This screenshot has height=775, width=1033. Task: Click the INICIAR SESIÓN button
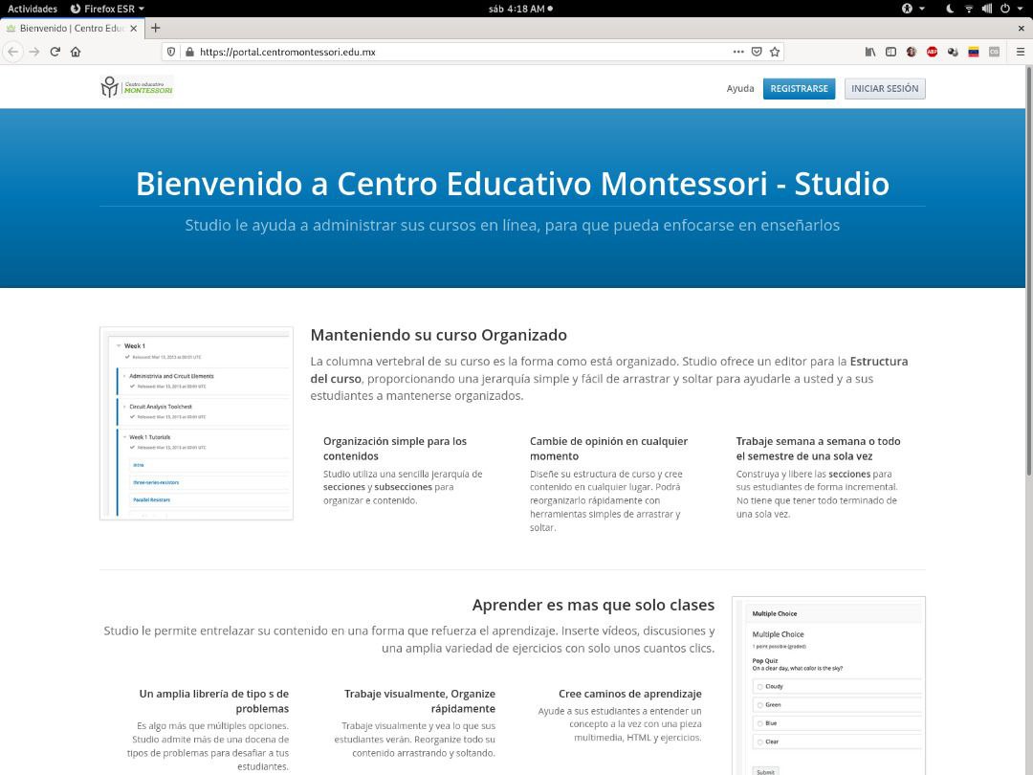pyautogui.click(x=885, y=88)
